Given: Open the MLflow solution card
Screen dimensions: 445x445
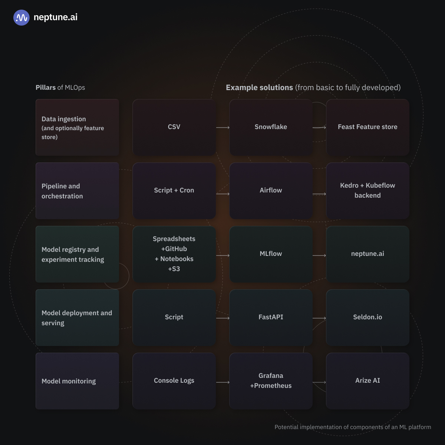Looking at the screenshot, I should point(271,254).
